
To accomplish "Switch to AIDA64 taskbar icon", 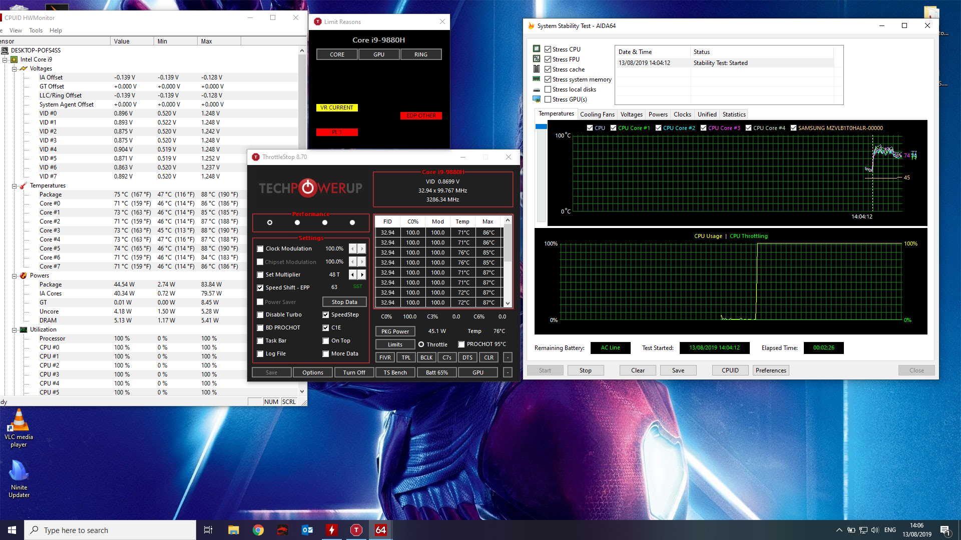I will click(381, 530).
